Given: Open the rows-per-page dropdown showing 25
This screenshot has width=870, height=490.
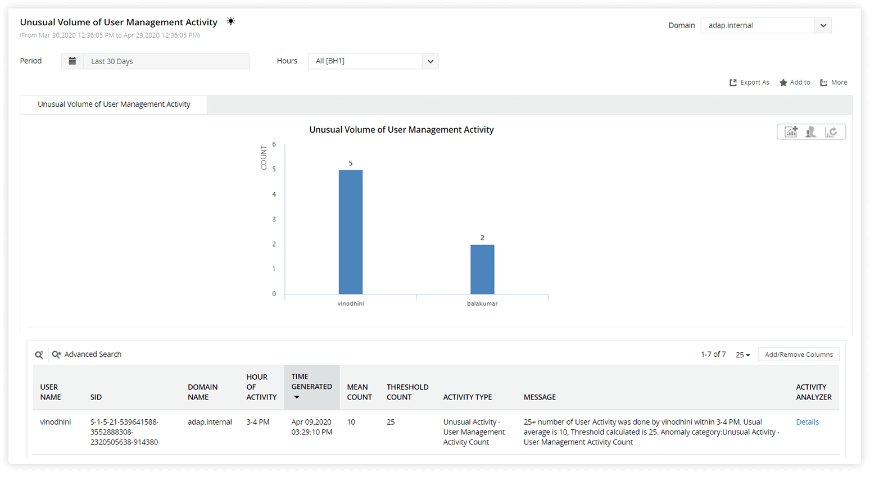Looking at the screenshot, I should pos(742,354).
